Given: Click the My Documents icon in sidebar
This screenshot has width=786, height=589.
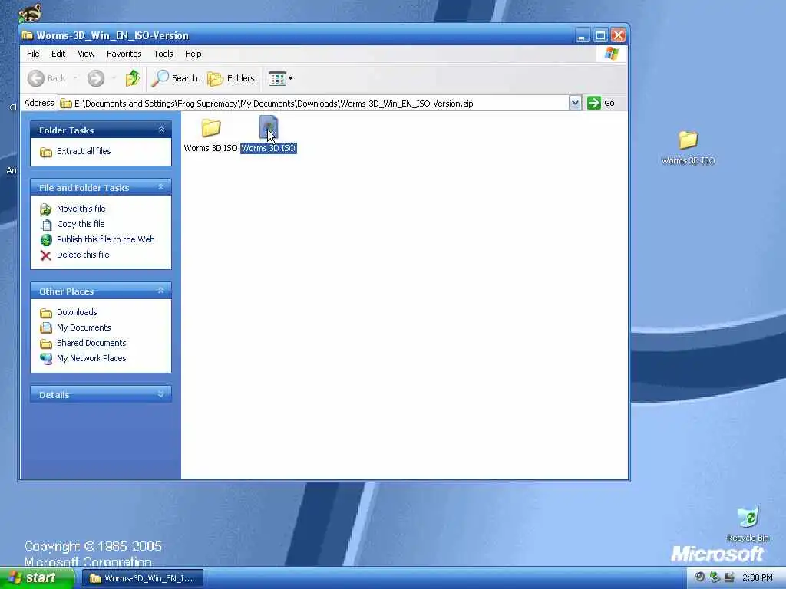Looking at the screenshot, I should (x=45, y=328).
